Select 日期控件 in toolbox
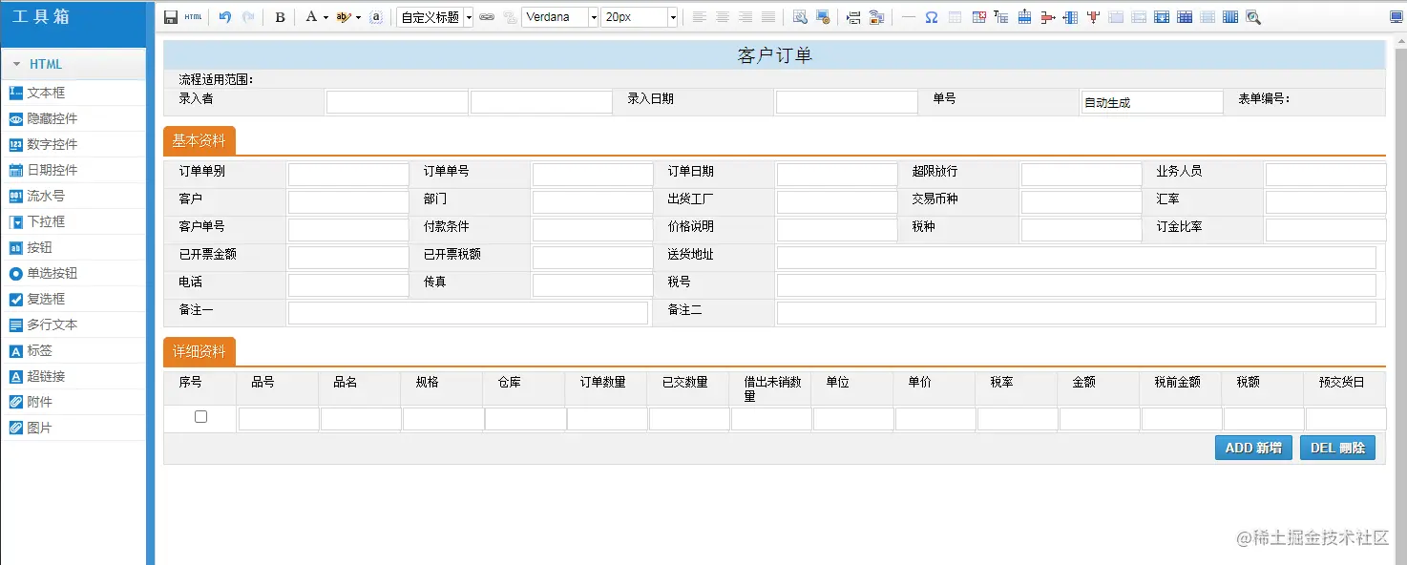This screenshot has height=565, width=1407. [x=73, y=170]
